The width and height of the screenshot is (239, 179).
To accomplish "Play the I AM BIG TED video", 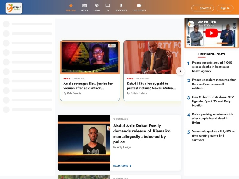I will [212, 33].
